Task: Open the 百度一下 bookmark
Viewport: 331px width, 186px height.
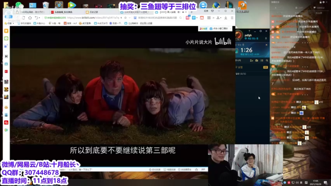Action: tap(115, 24)
